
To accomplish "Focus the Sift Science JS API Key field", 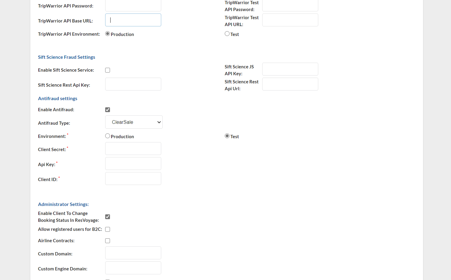I will [290, 69].
